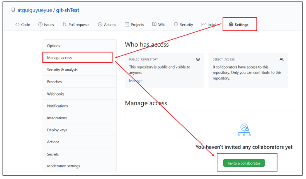The image size is (306, 179).
Task: Open Actions settings in the sidebar
Action: pos(80,142)
